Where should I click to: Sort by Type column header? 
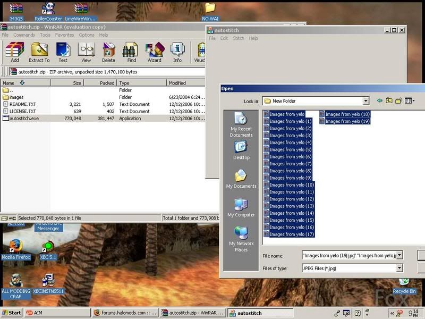click(x=141, y=83)
